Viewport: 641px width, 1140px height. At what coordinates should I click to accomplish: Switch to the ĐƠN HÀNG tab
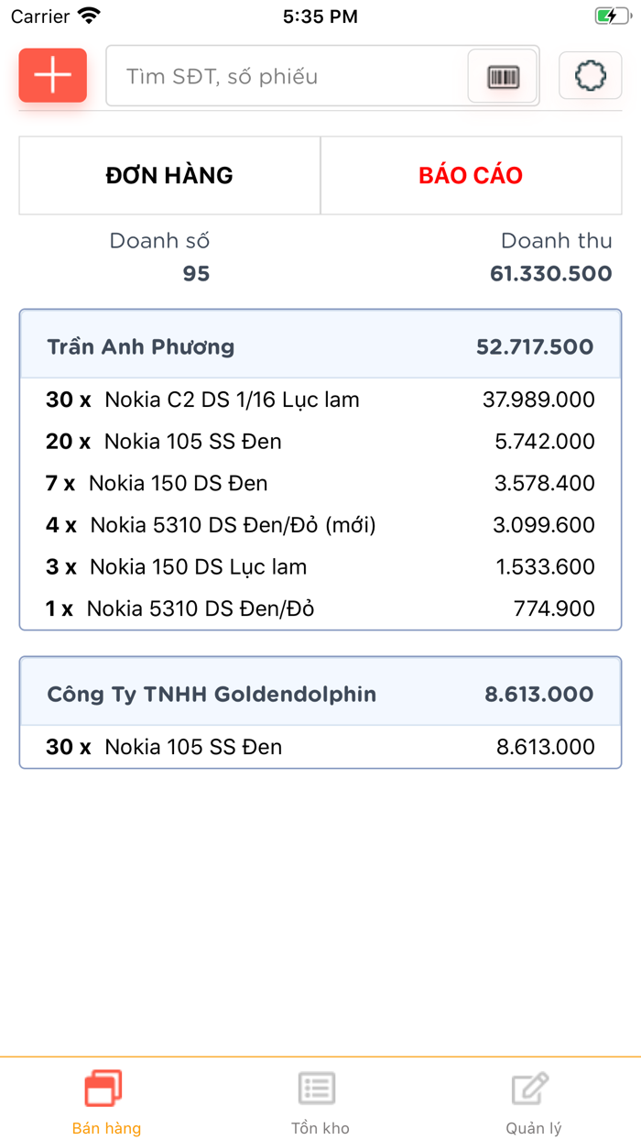pos(169,175)
